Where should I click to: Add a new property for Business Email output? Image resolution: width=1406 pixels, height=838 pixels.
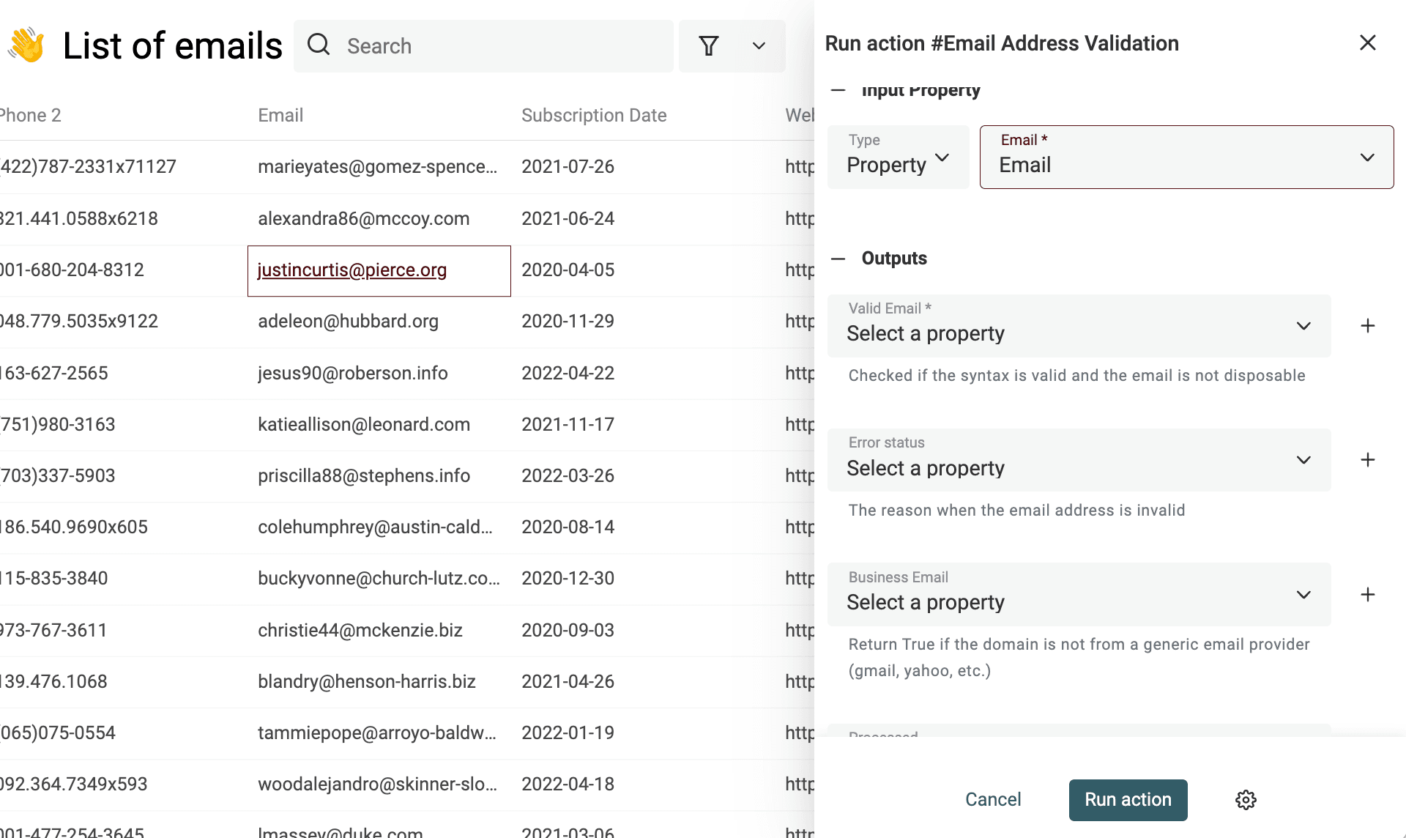coord(1368,595)
